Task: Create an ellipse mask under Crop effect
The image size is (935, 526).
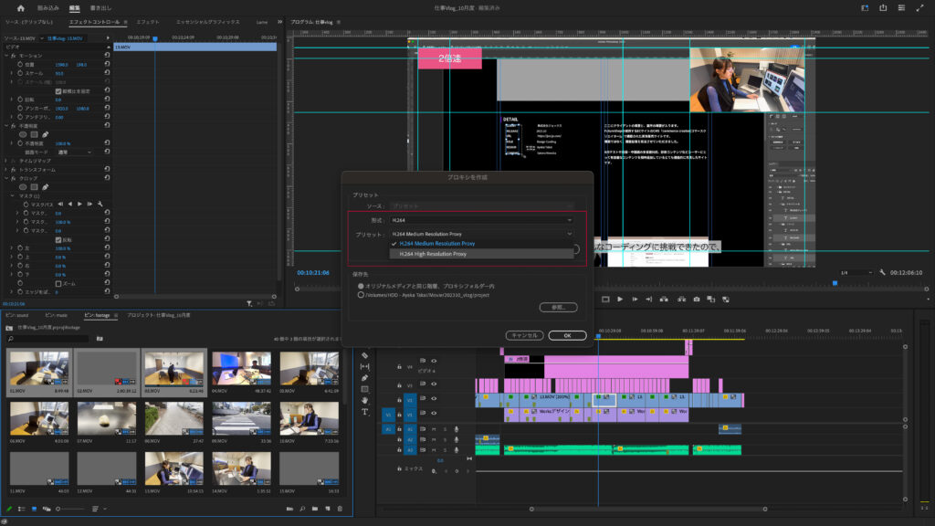Action: tap(23, 187)
